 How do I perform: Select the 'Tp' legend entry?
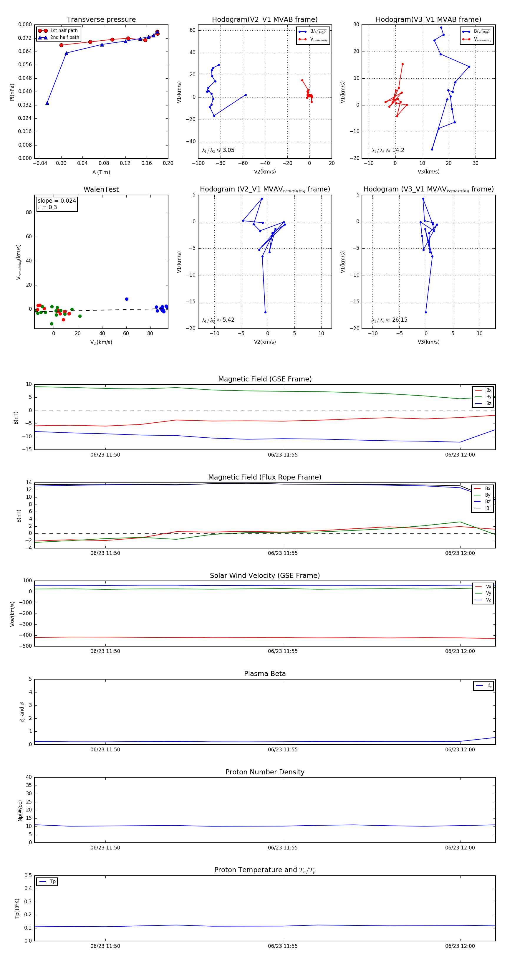point(48,882)
